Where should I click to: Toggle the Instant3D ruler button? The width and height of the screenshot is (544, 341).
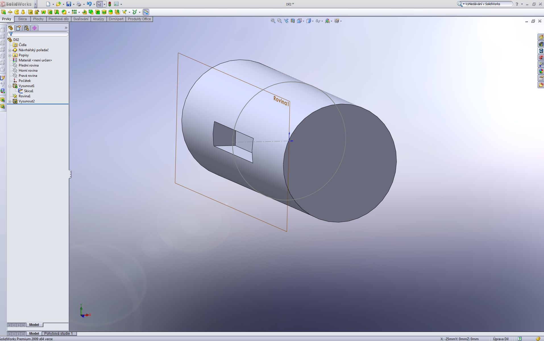pos(146,12)
